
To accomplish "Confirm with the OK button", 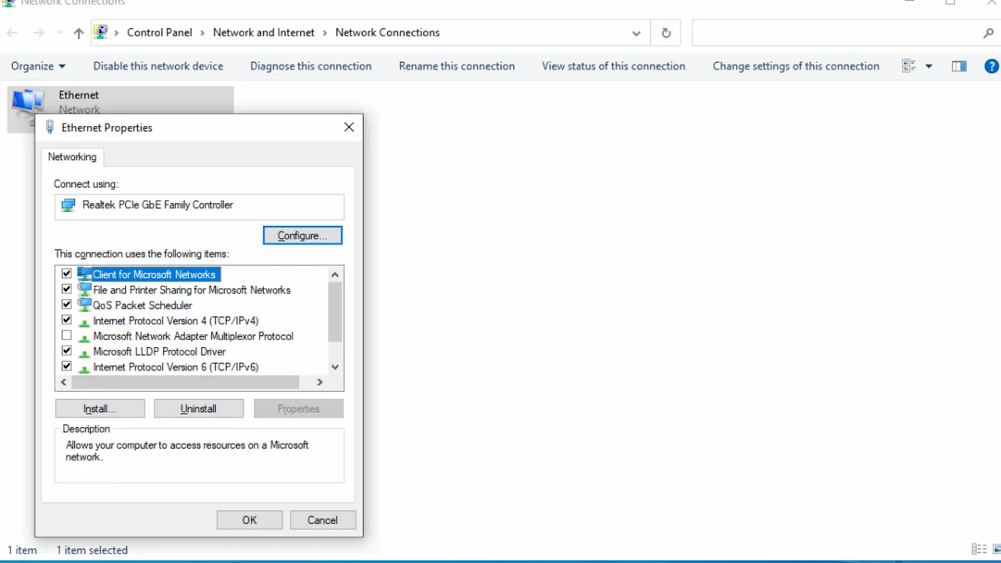I will click(250, 520).
